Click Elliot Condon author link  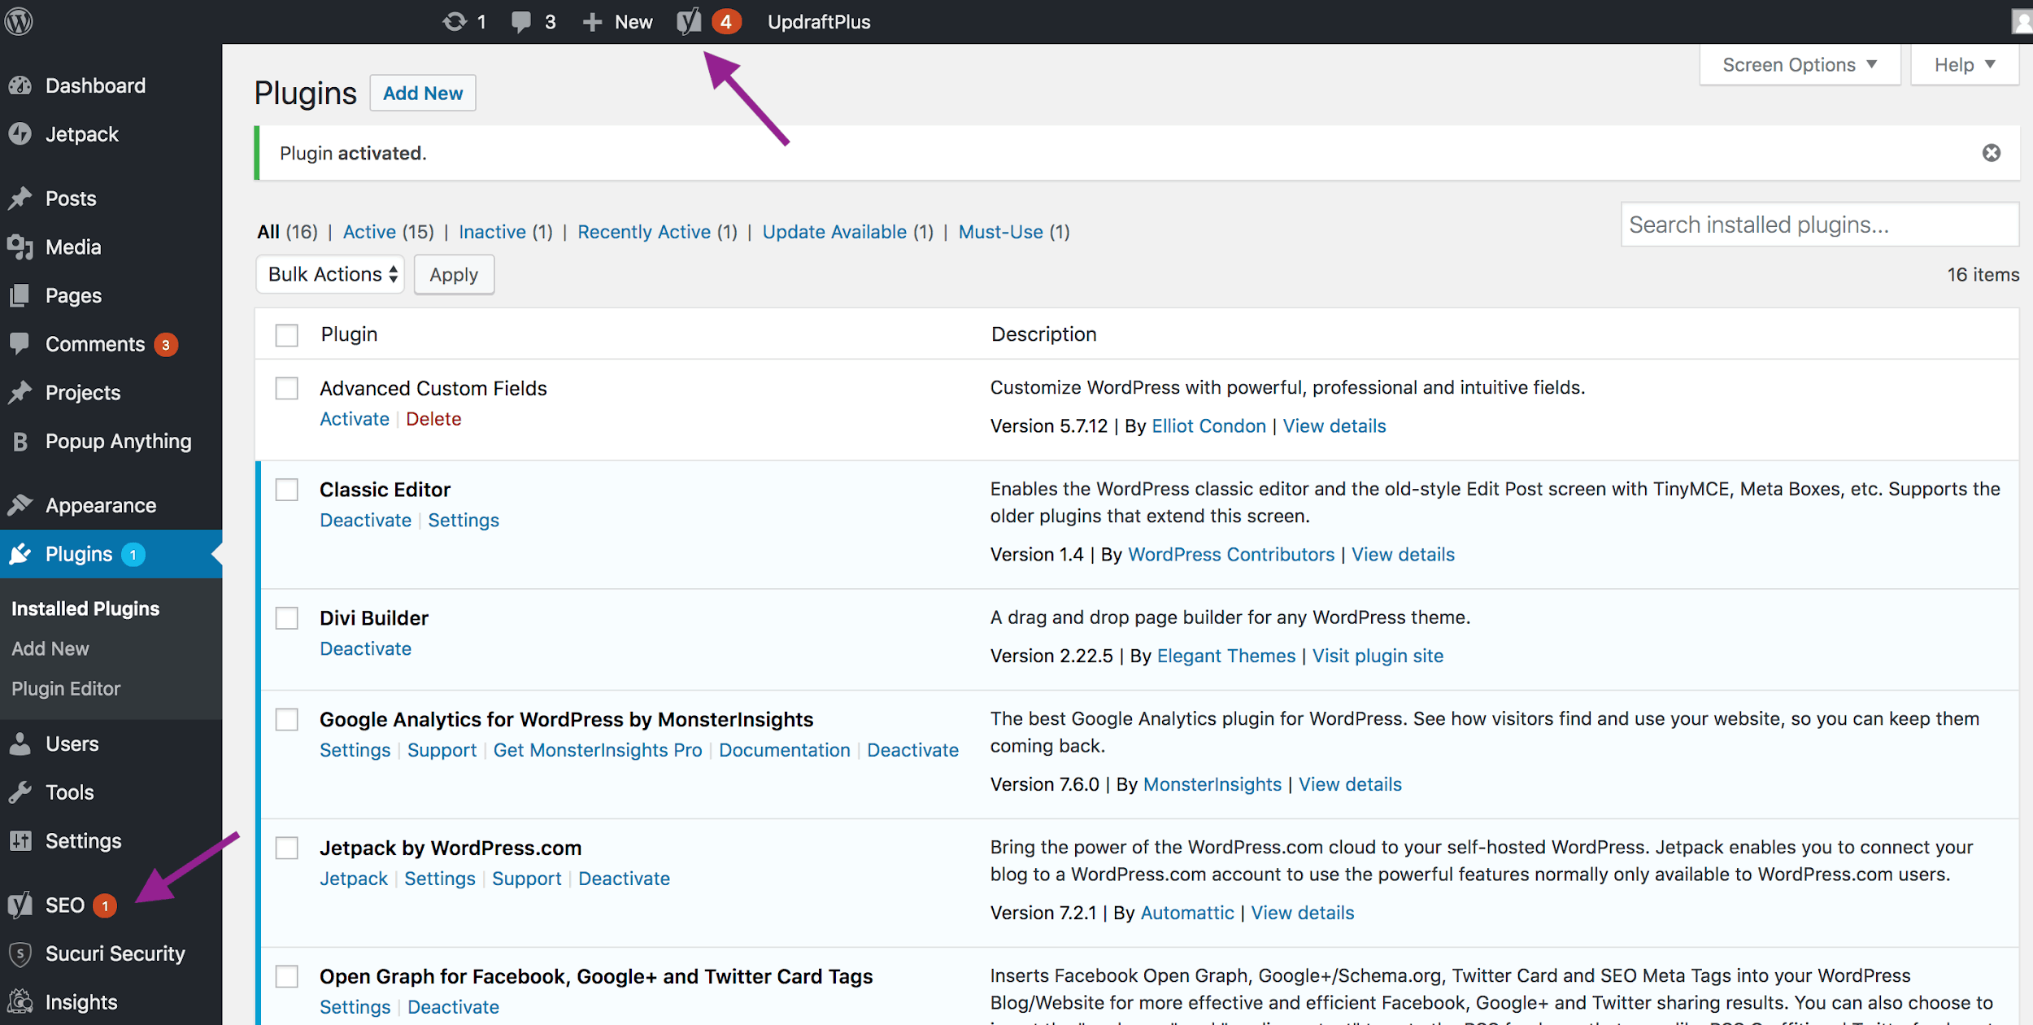point(1209,426)
